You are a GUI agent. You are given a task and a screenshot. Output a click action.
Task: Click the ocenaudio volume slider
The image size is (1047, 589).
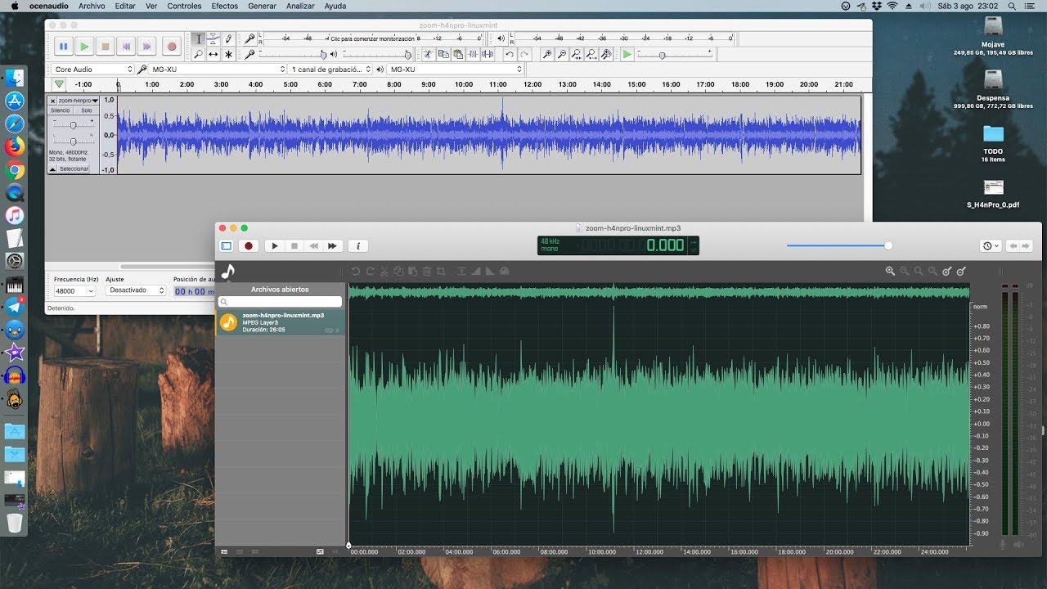[838, 245]
